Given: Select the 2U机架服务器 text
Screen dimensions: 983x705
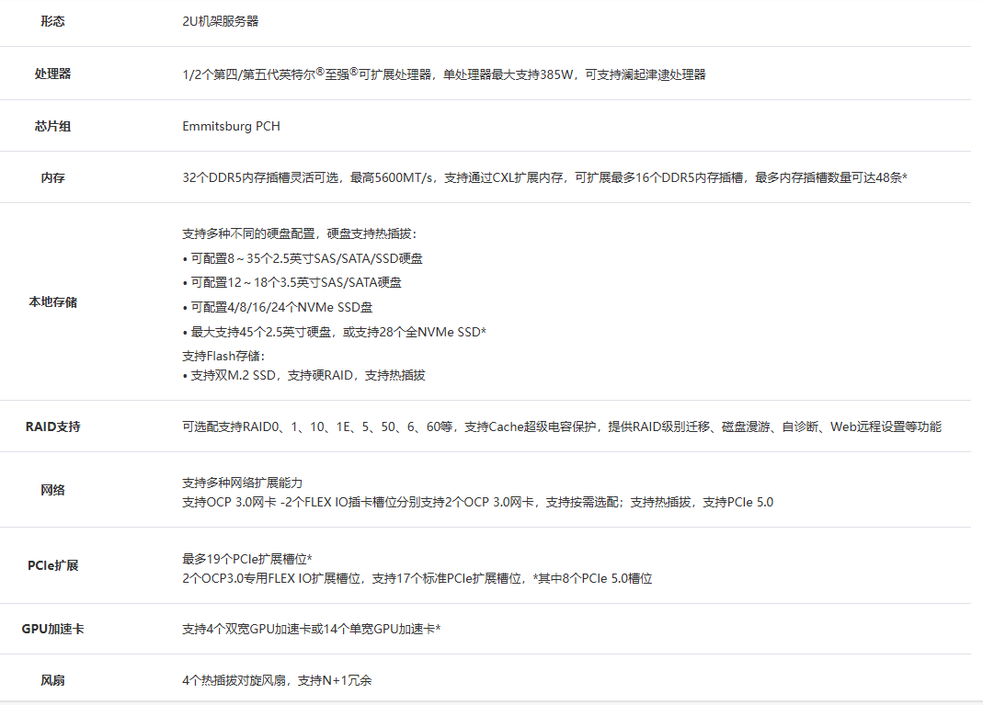Looking at the screenshot, I should coord(221,21).
